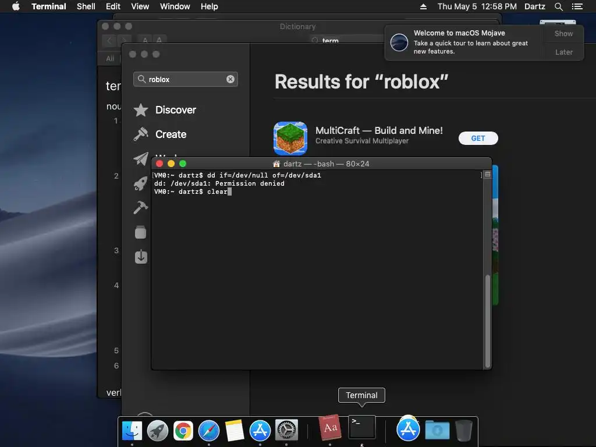Viewport: 596px width, 447px height.
Task: Open Notification Center in menu bar
Action: point(577,6)
